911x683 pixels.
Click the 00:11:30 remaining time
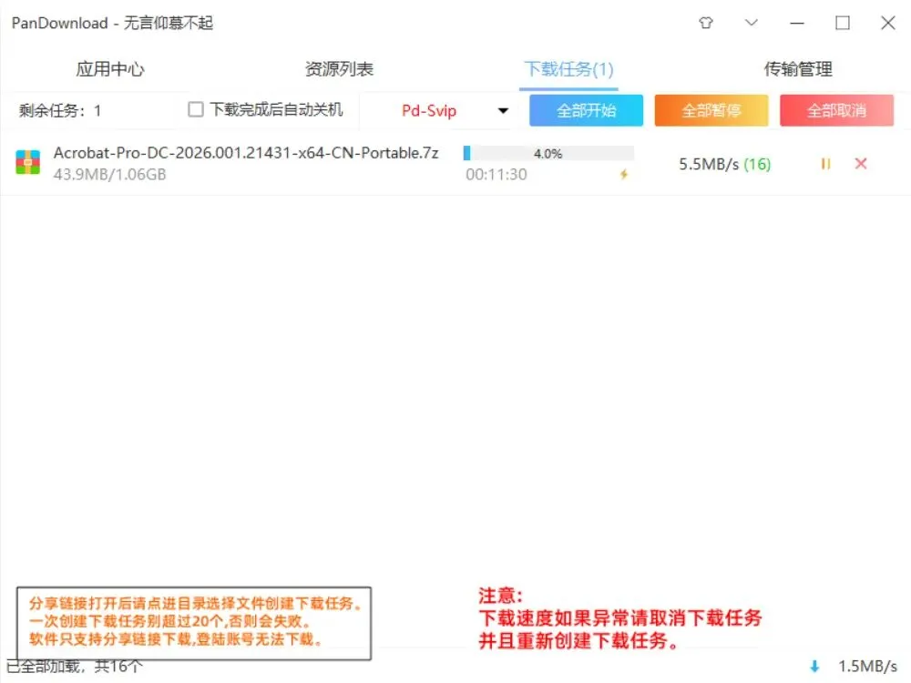496,174
